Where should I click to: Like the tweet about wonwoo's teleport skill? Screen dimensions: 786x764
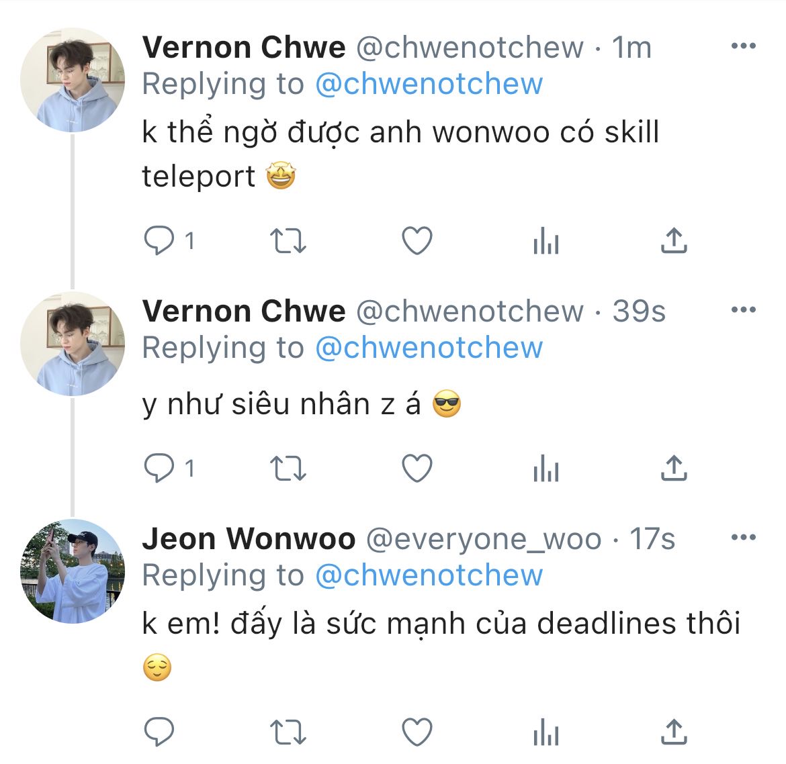point(417,240)
